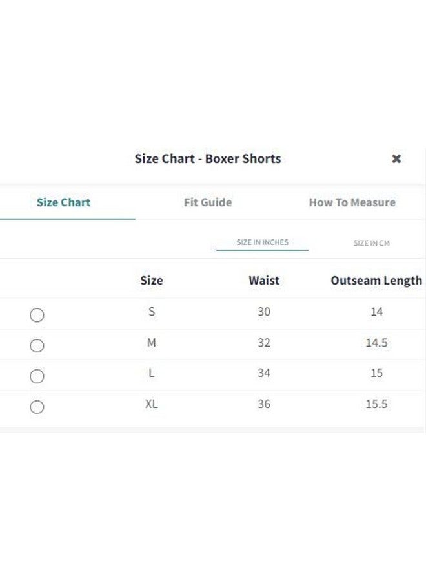
Task: Choose the size M radio button
Action: pyautogui.click(x=37, y=345)
